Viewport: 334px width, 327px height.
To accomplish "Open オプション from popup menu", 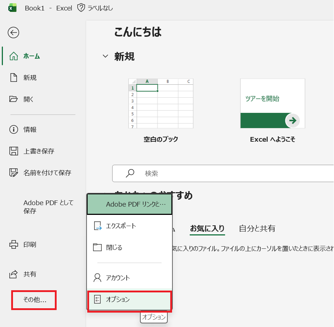I will coord(129,299).
